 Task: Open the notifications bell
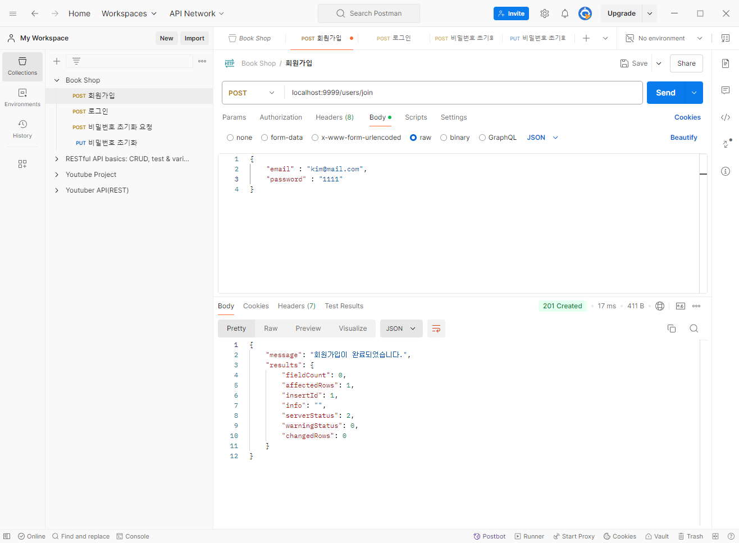(565, 13)
